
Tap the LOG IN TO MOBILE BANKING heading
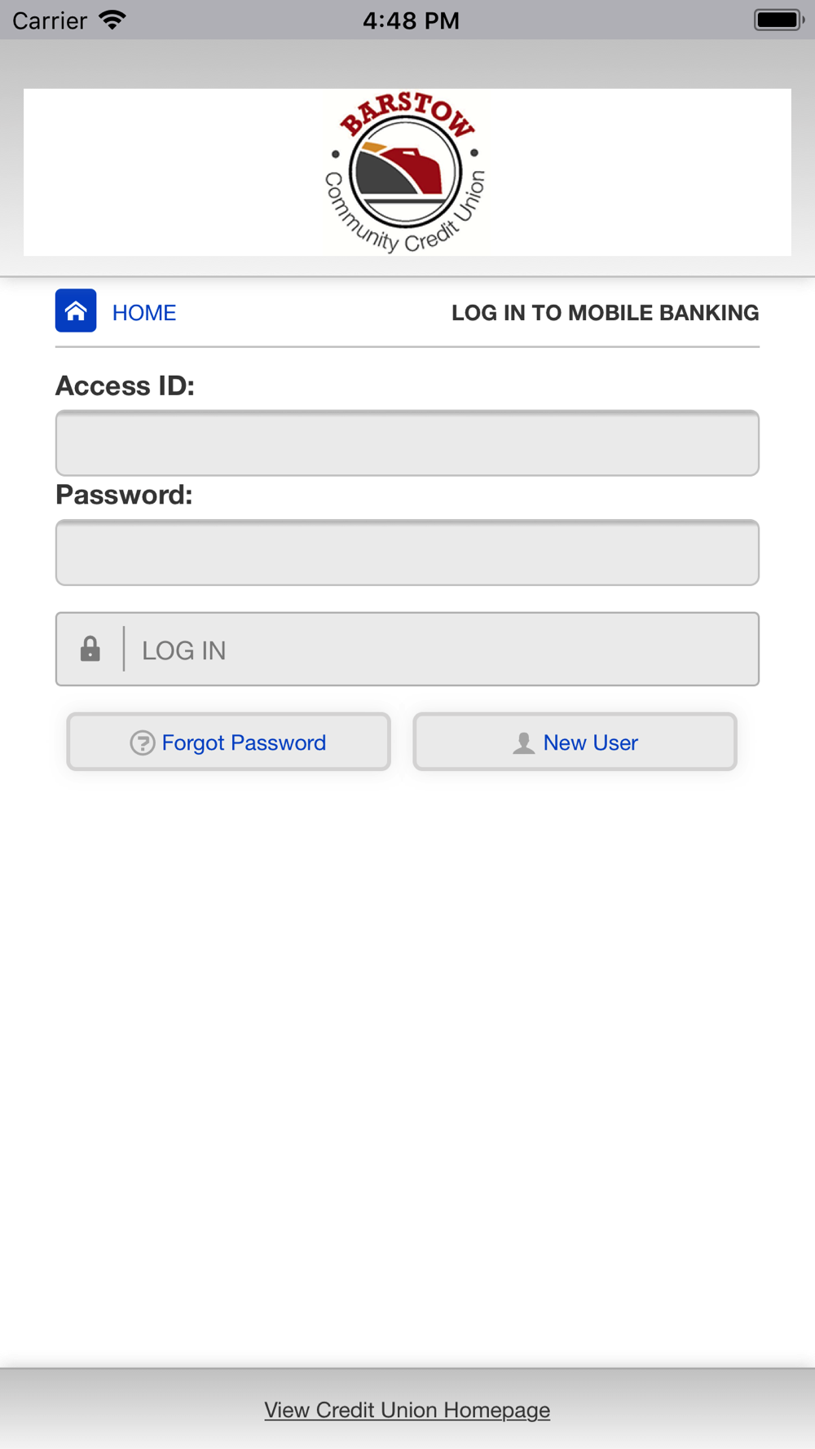605,313
